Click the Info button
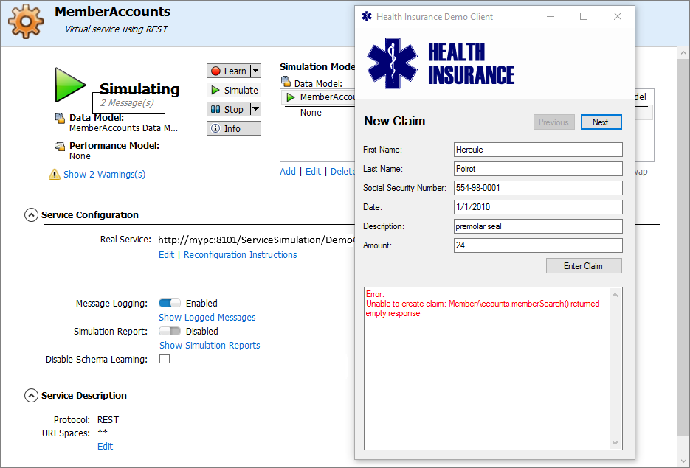The height and width of the screenshot is (468, 690). coord(233,128)
